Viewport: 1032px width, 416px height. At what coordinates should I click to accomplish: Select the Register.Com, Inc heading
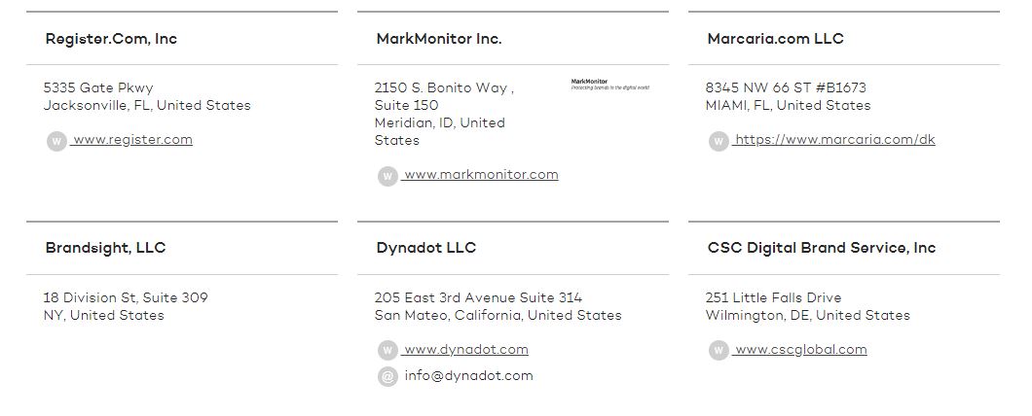(x=111, y=39)
